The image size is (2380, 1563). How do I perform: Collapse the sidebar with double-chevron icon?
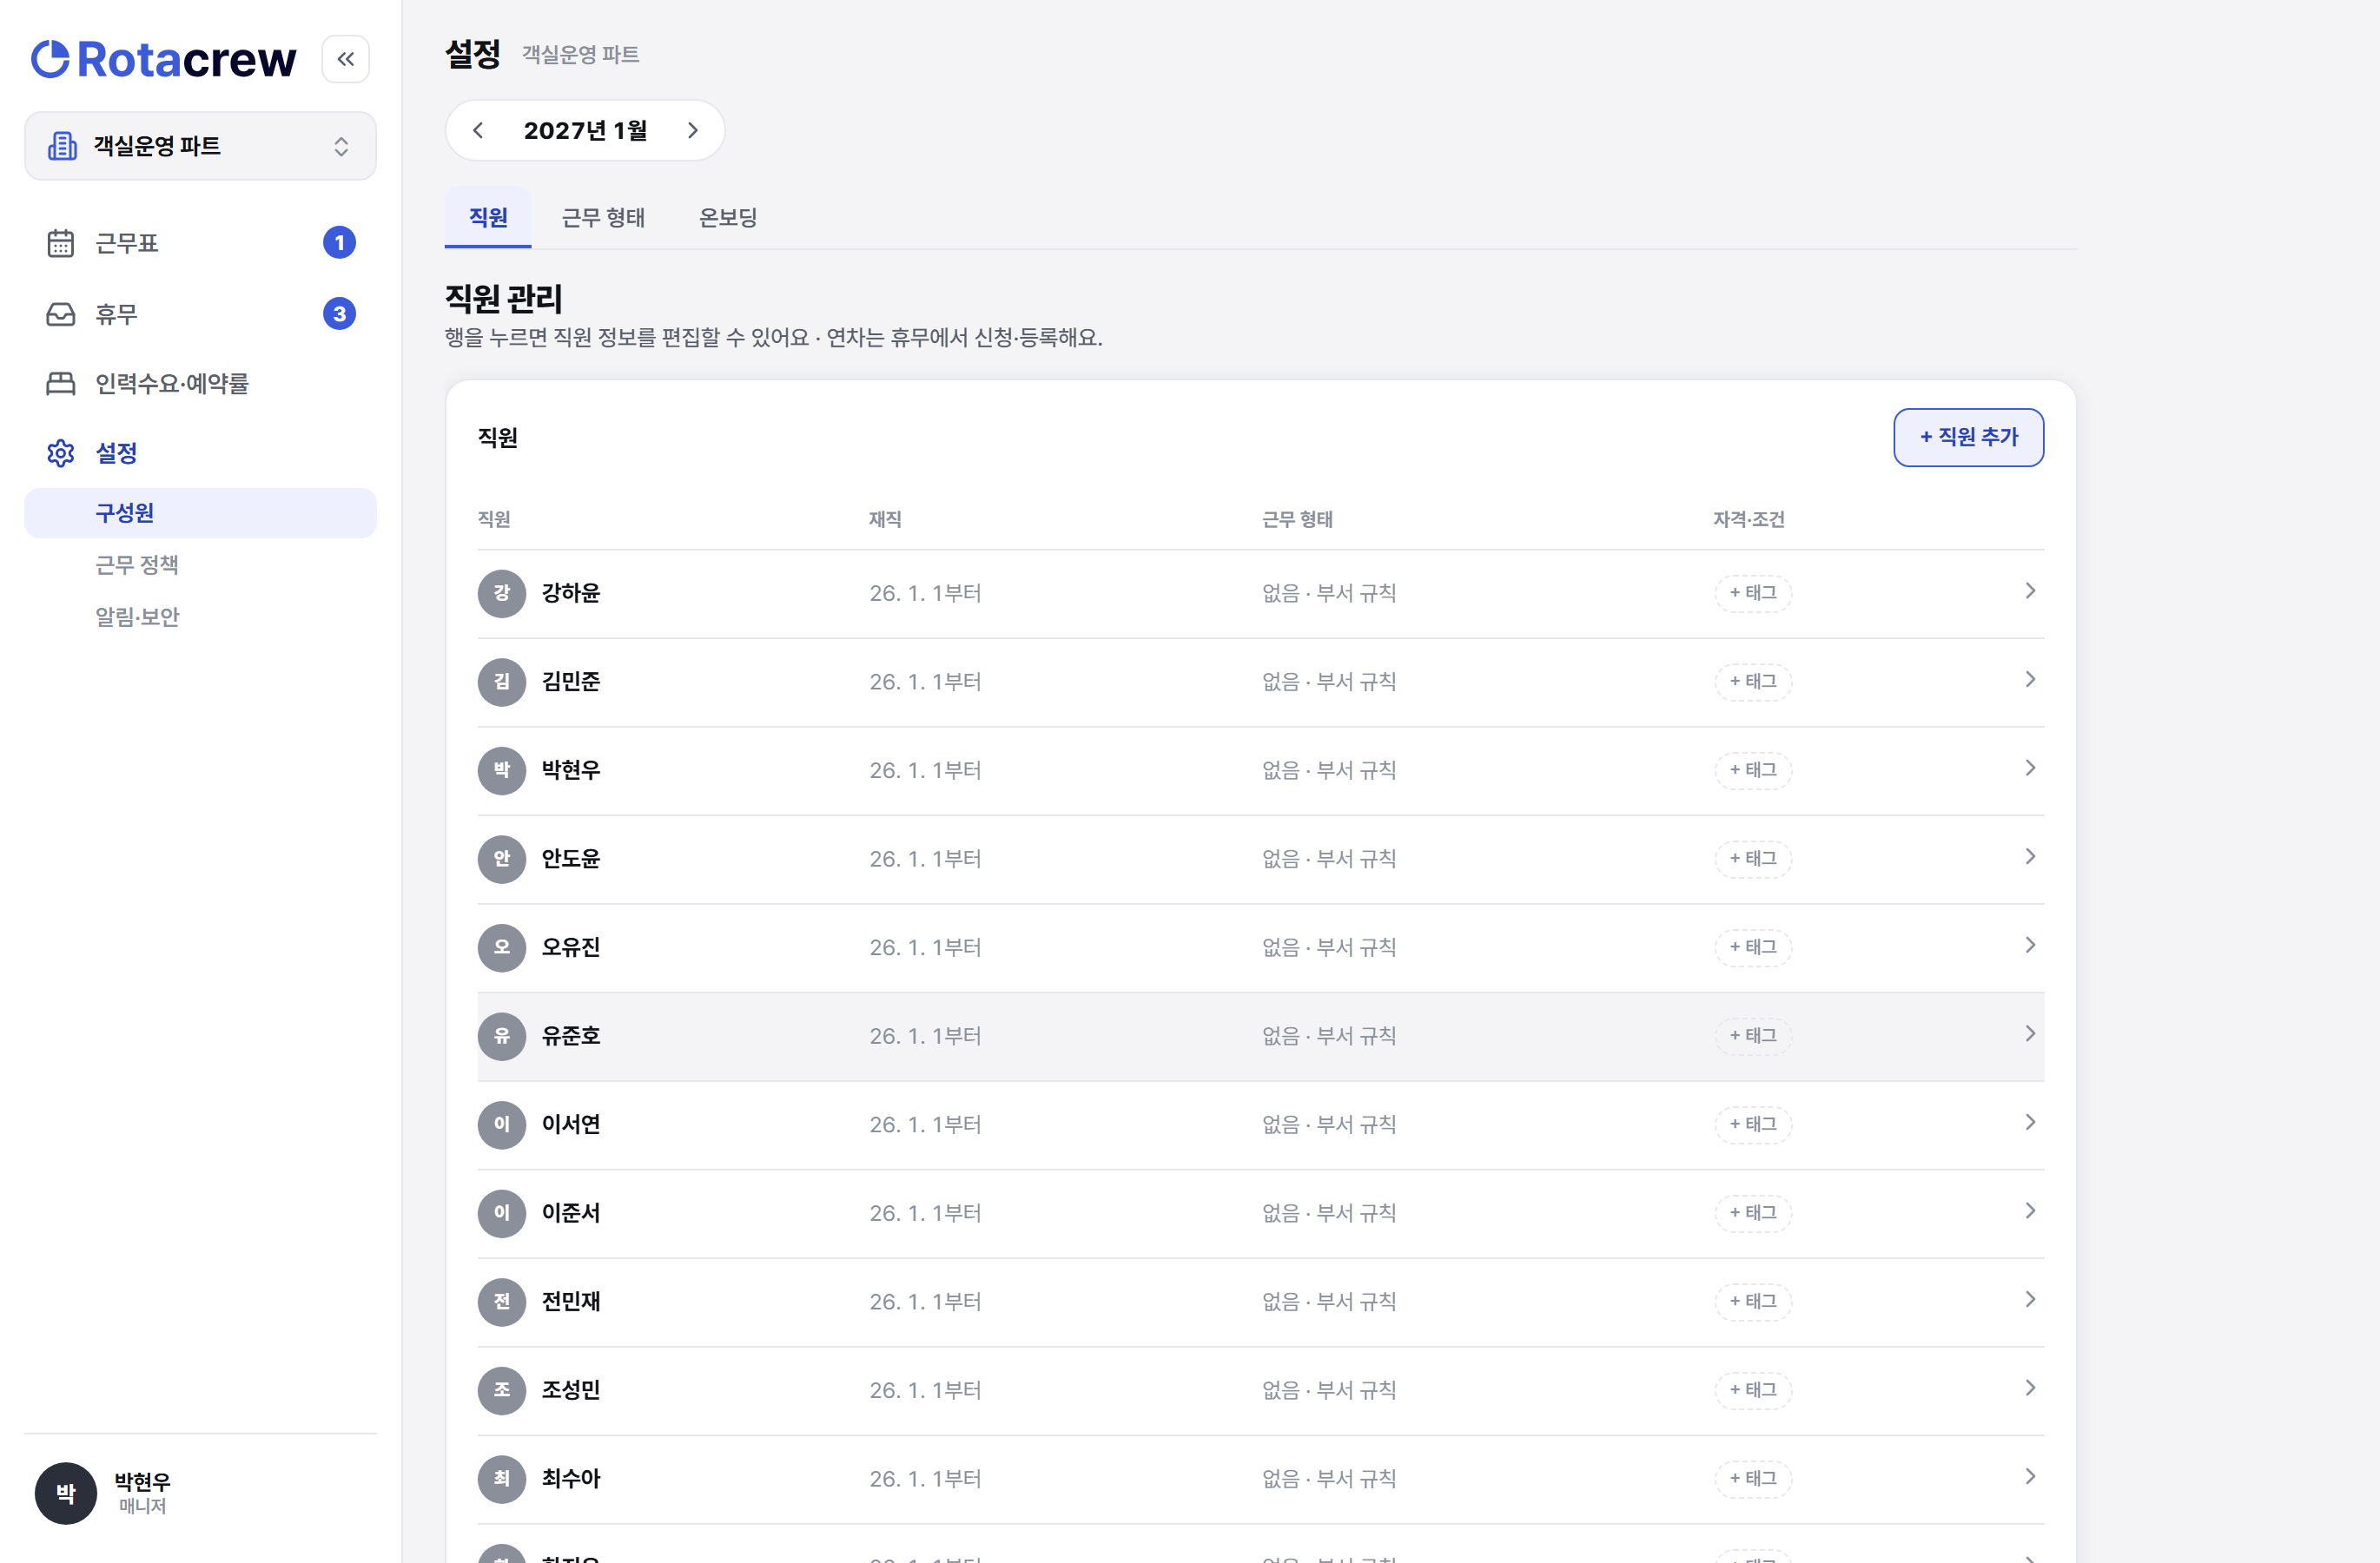click(x=345, y=59)
